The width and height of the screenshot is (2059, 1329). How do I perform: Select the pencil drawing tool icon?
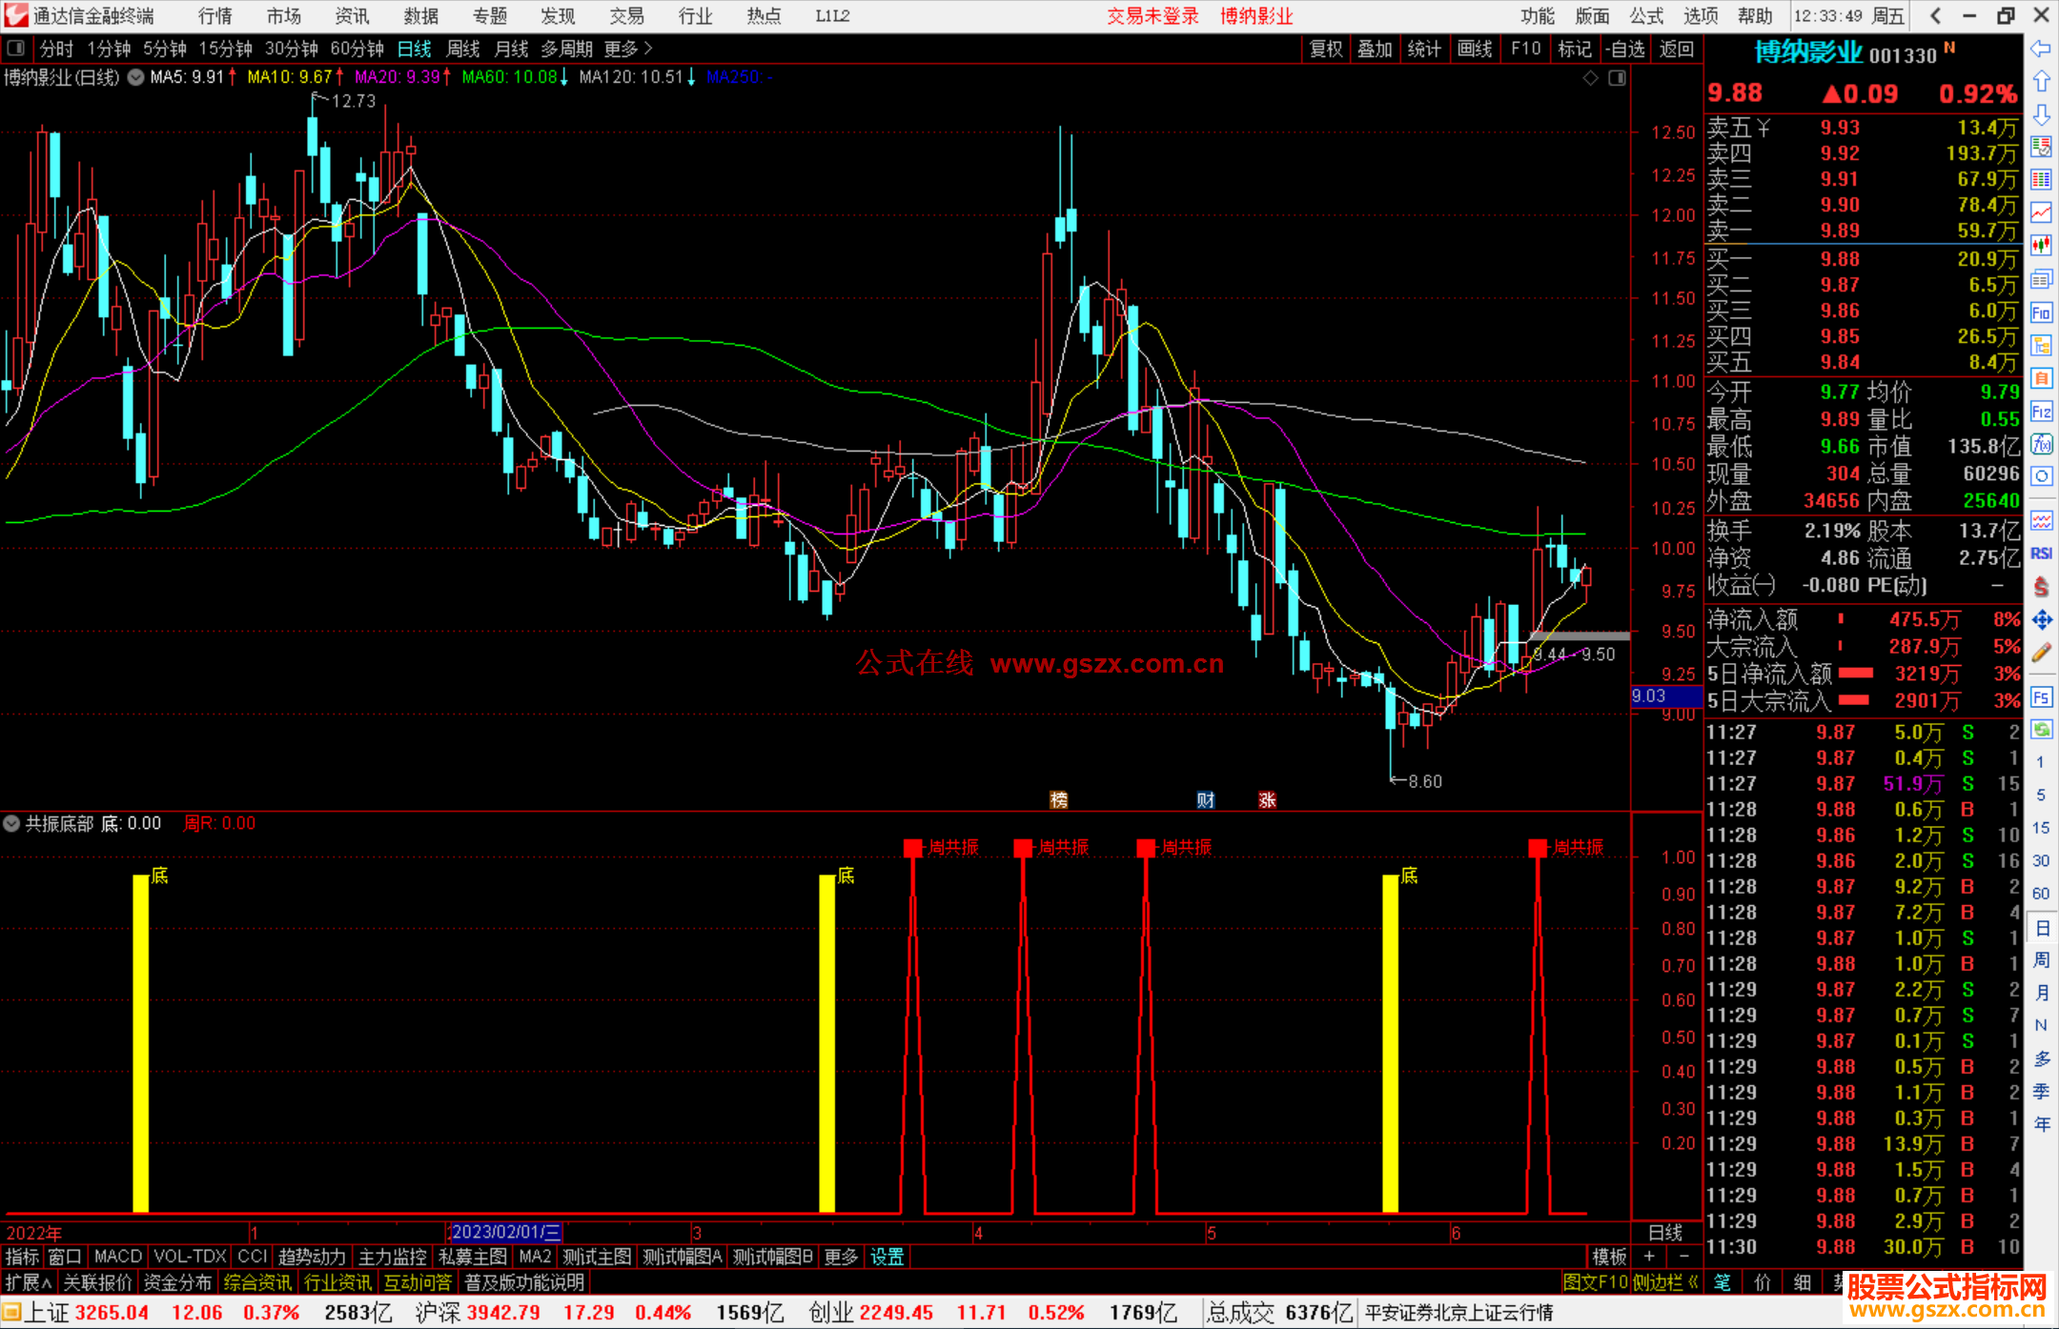(2041, 653)
